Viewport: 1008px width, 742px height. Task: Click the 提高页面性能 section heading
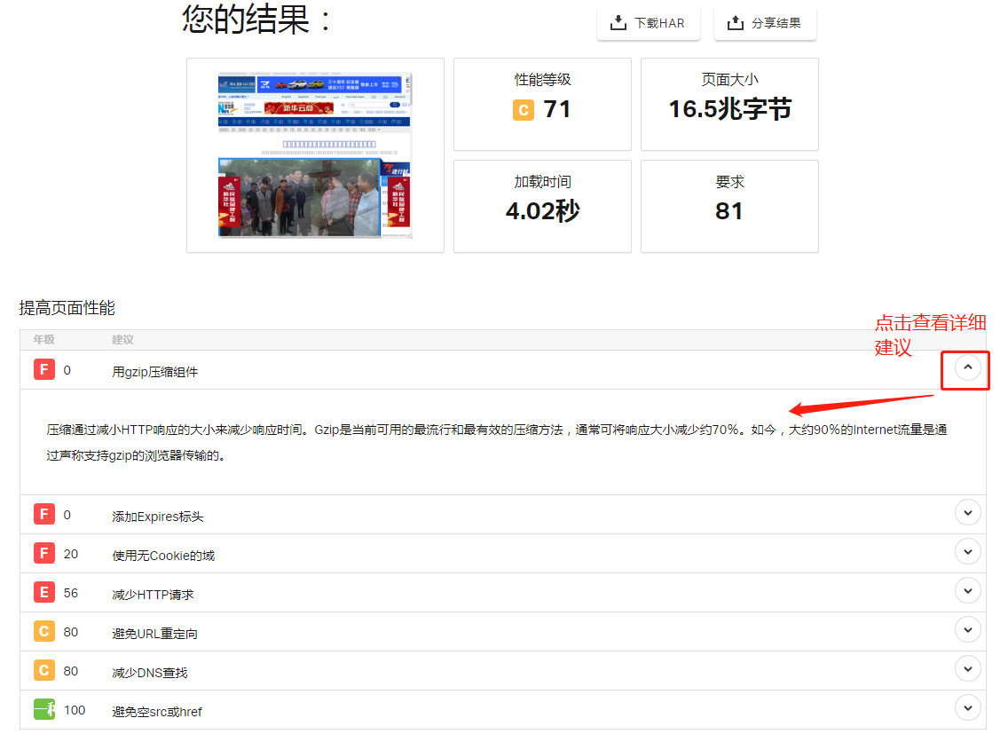[67, 308]
